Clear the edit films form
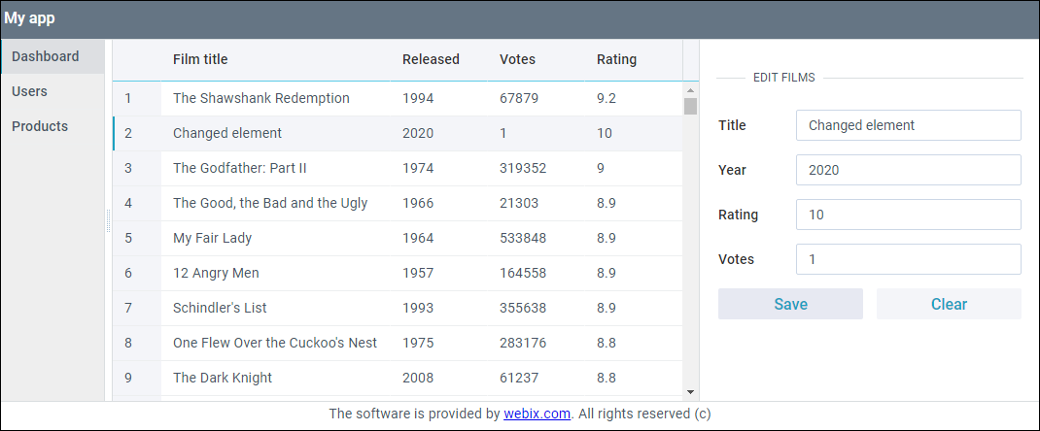1040x431 pixels. click(949, 304)
